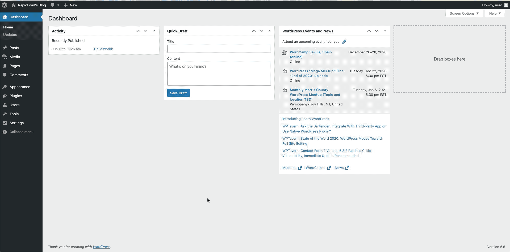Image resolution: width=510 pixels, height=252 pixels.
Task: Open the Hello world! post link
Action: coord(103,49)
